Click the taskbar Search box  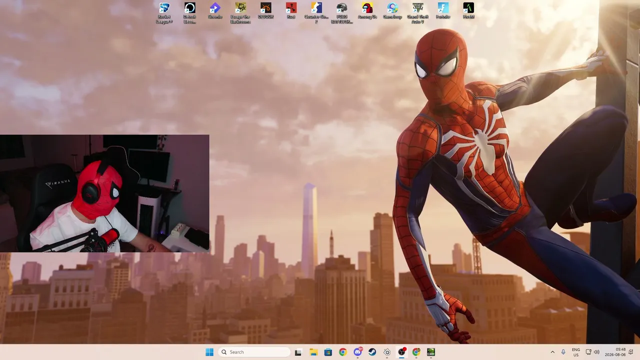pyautogui.click(x=254, y=352)
